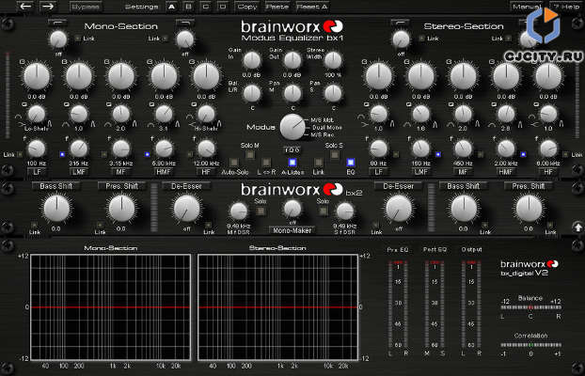Screen dimensions: 585x376
Task: Toggle Link beside Mono-Section high-pass knob
Action: tap(78, 38)
